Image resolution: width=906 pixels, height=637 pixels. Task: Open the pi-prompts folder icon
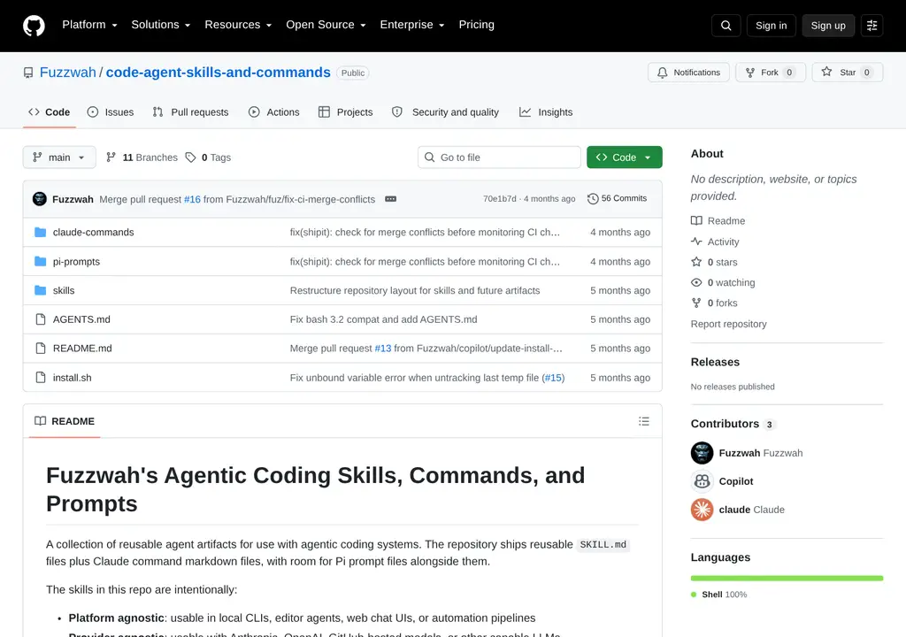tap(40, 261)
